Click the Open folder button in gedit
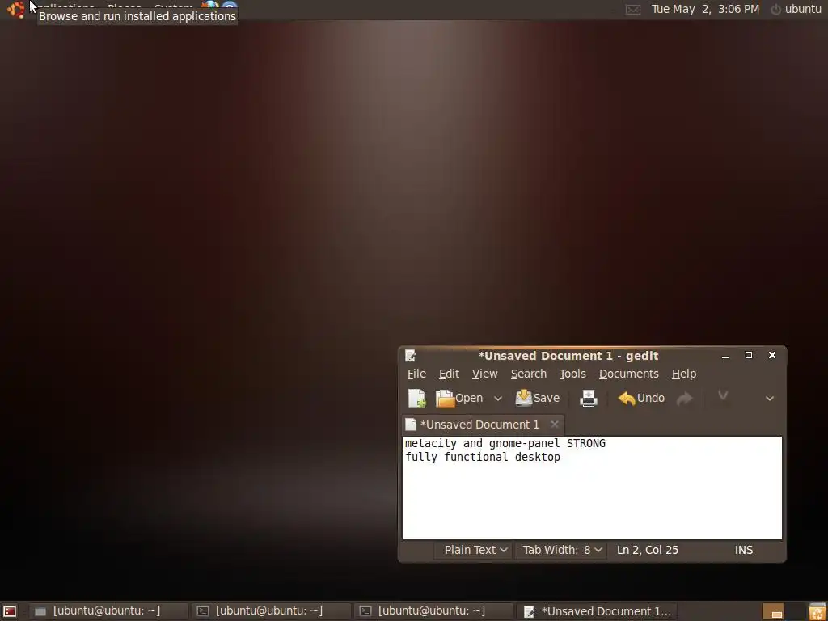 tap(459, 398)
